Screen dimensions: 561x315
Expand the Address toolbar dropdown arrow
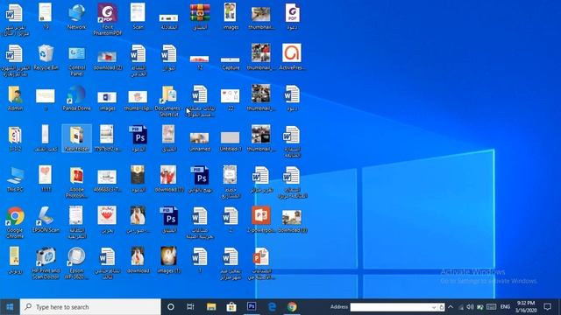coord(434,307)
